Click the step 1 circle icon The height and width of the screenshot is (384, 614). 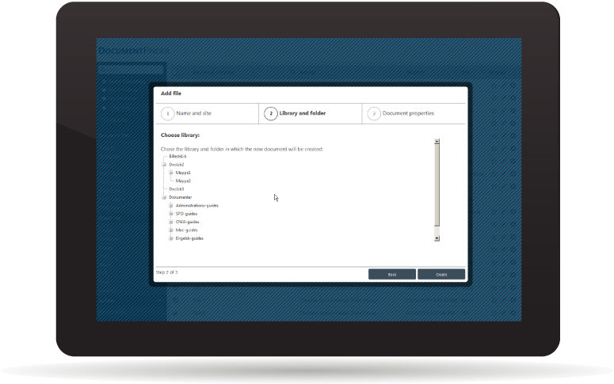click(x=168, y=114)
